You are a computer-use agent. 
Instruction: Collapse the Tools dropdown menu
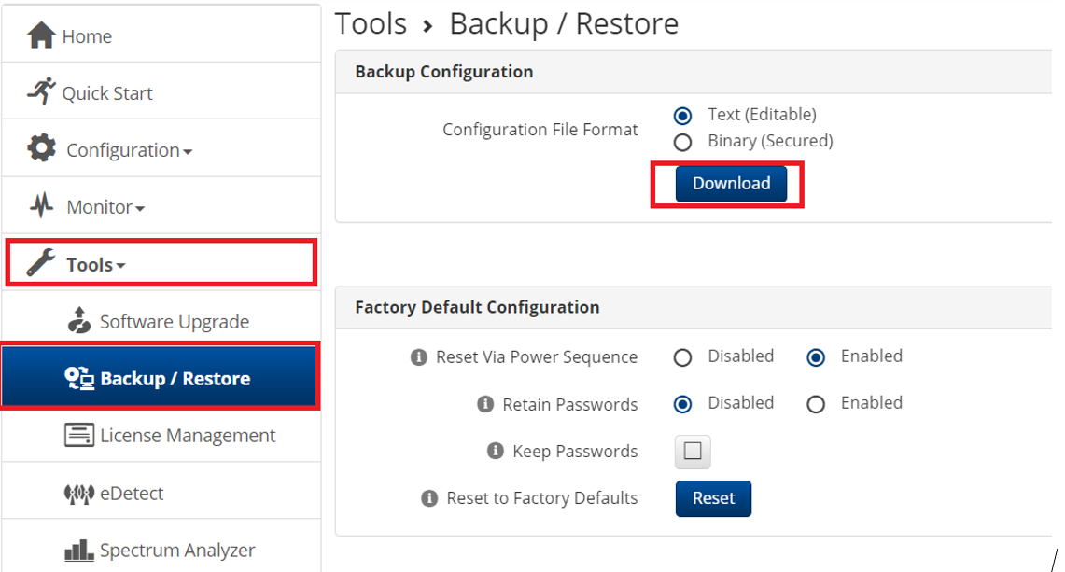[95, 265]
